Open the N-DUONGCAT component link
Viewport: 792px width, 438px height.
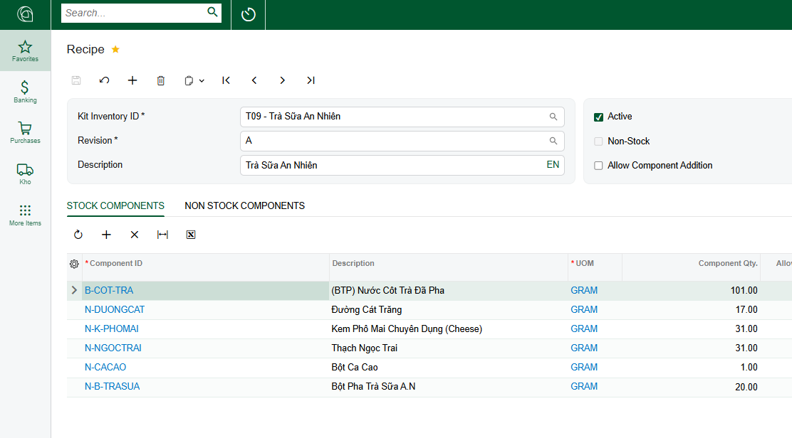[115, 309]
